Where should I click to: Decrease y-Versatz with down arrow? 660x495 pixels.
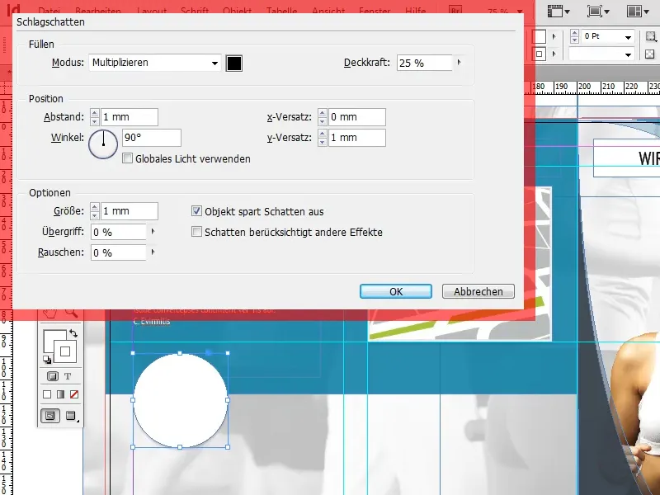click(323, 142)
